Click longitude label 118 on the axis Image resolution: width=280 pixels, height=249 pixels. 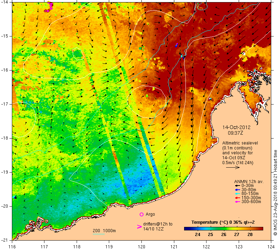pos(77,247)
